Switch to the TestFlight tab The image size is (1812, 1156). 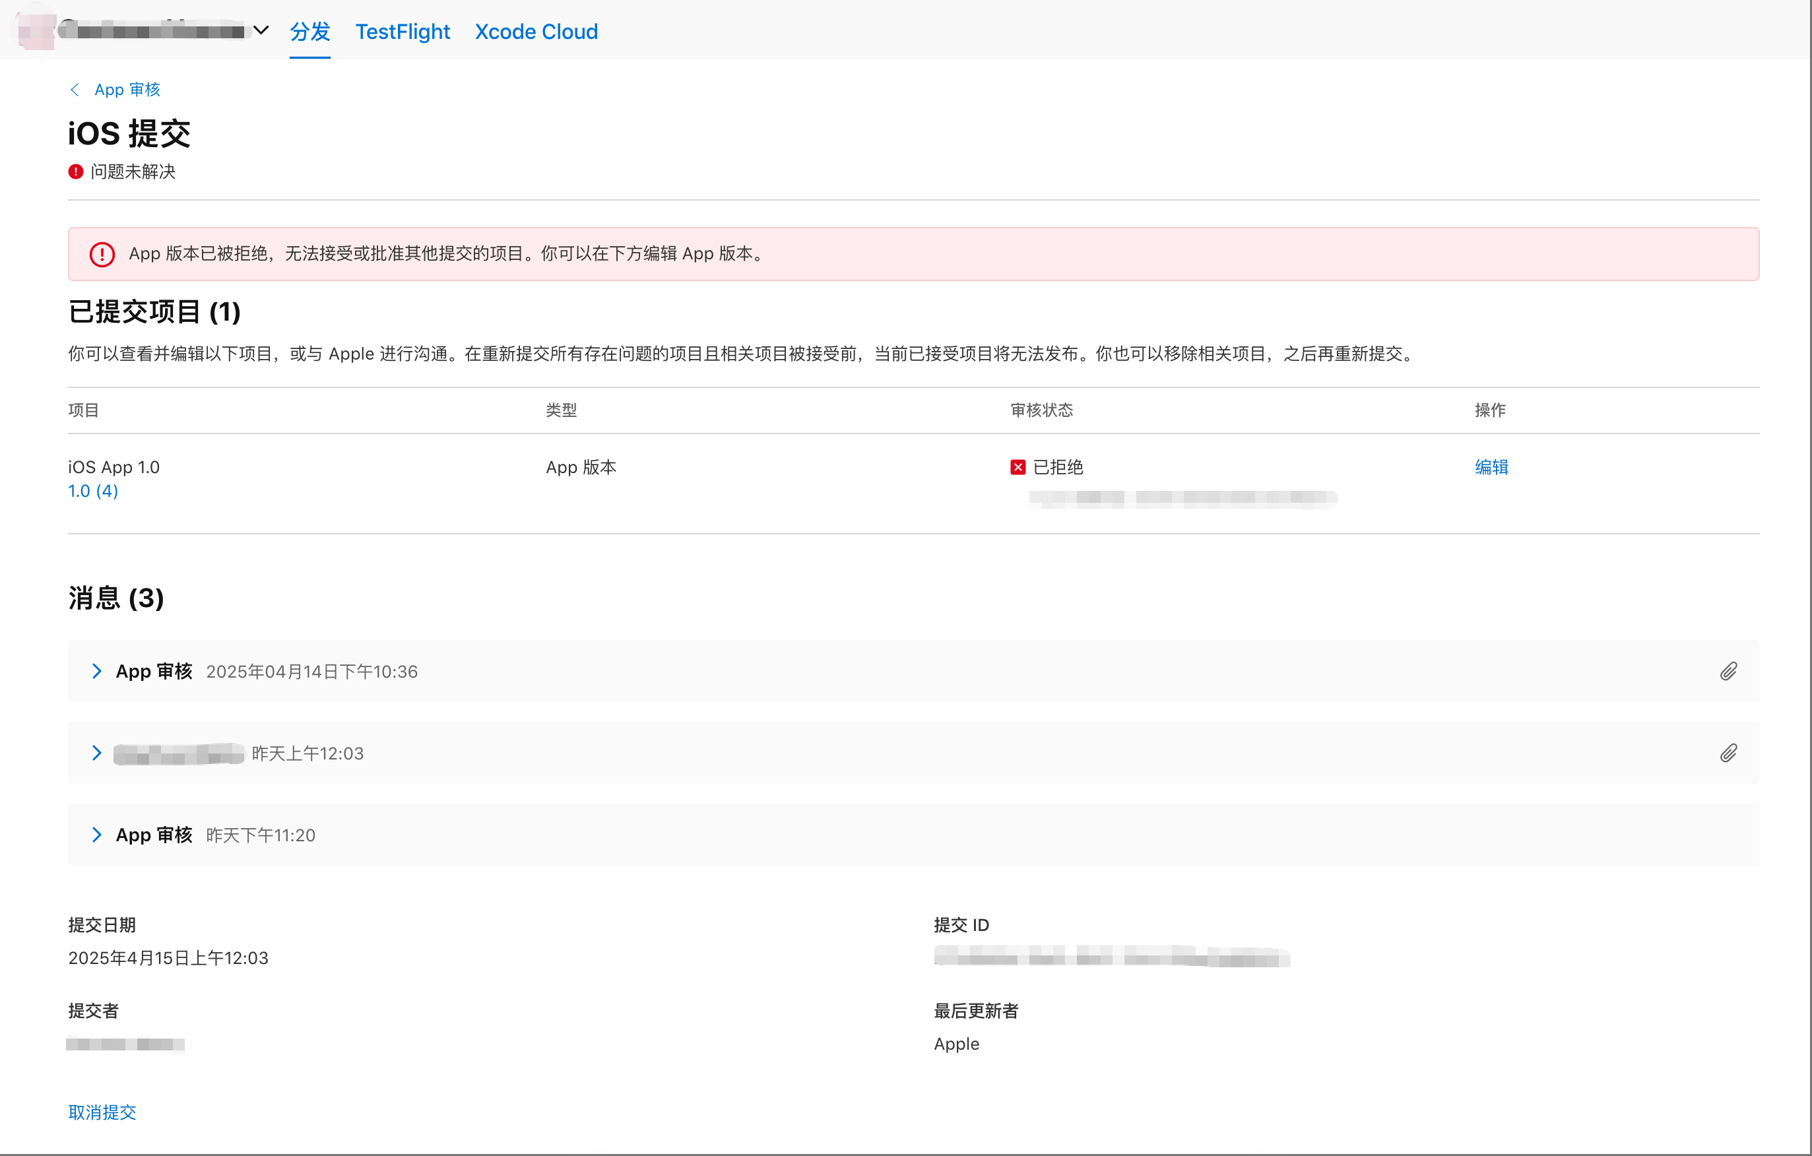tap(402, 32)
